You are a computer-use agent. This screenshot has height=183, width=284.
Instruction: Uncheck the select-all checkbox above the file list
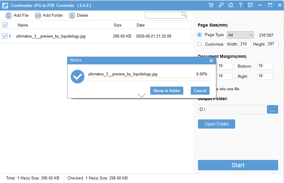(4, 25)
